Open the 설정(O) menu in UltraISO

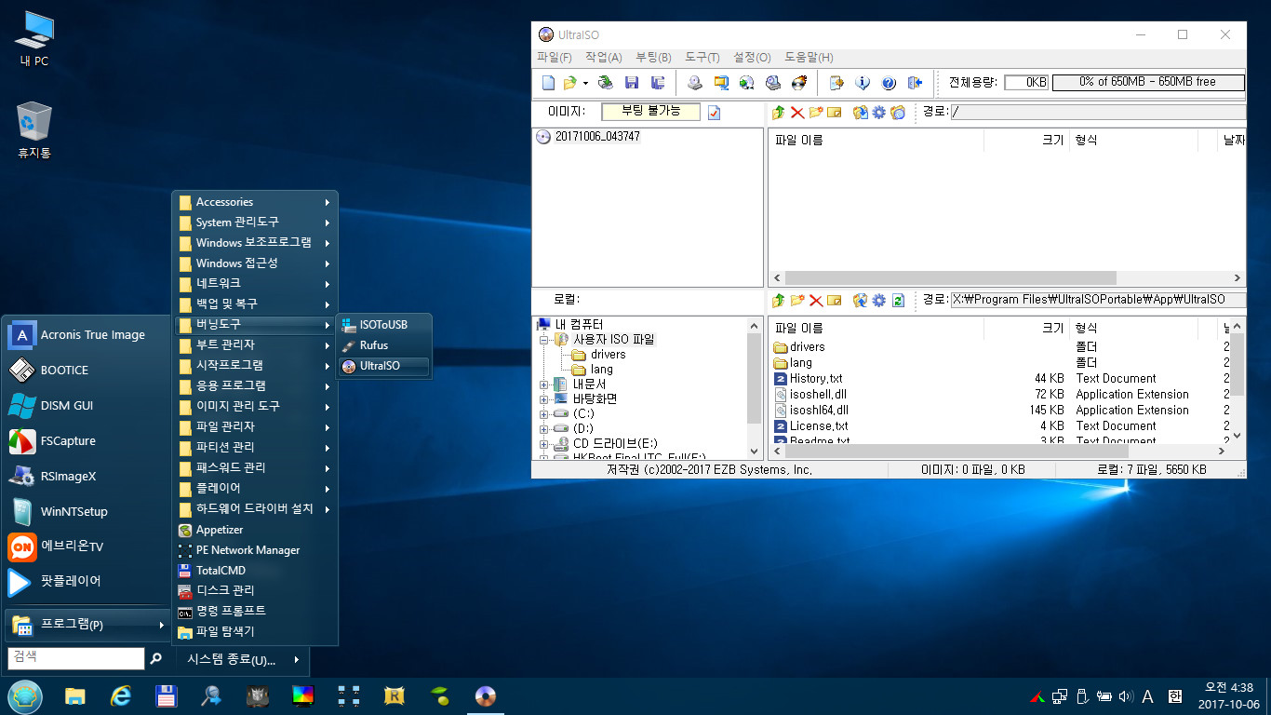[x=752, y=57]
